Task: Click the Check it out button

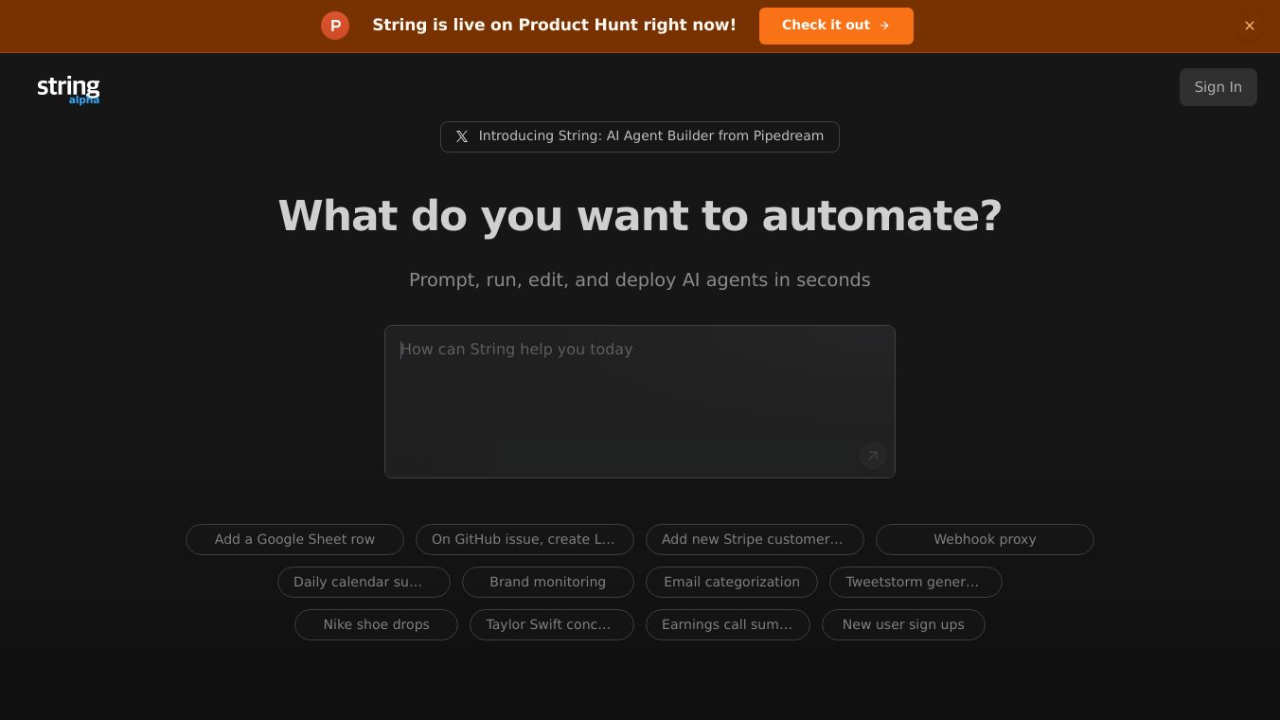Action: 836,26
